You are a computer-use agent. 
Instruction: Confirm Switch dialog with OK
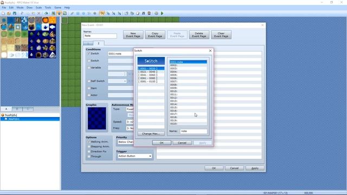point(162,143)
